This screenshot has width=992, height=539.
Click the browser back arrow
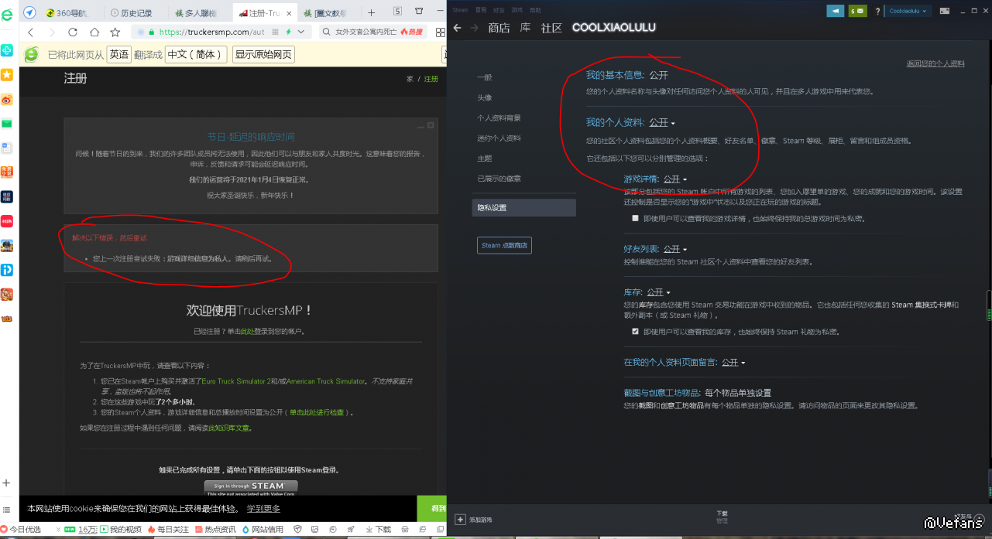point(31,32)
